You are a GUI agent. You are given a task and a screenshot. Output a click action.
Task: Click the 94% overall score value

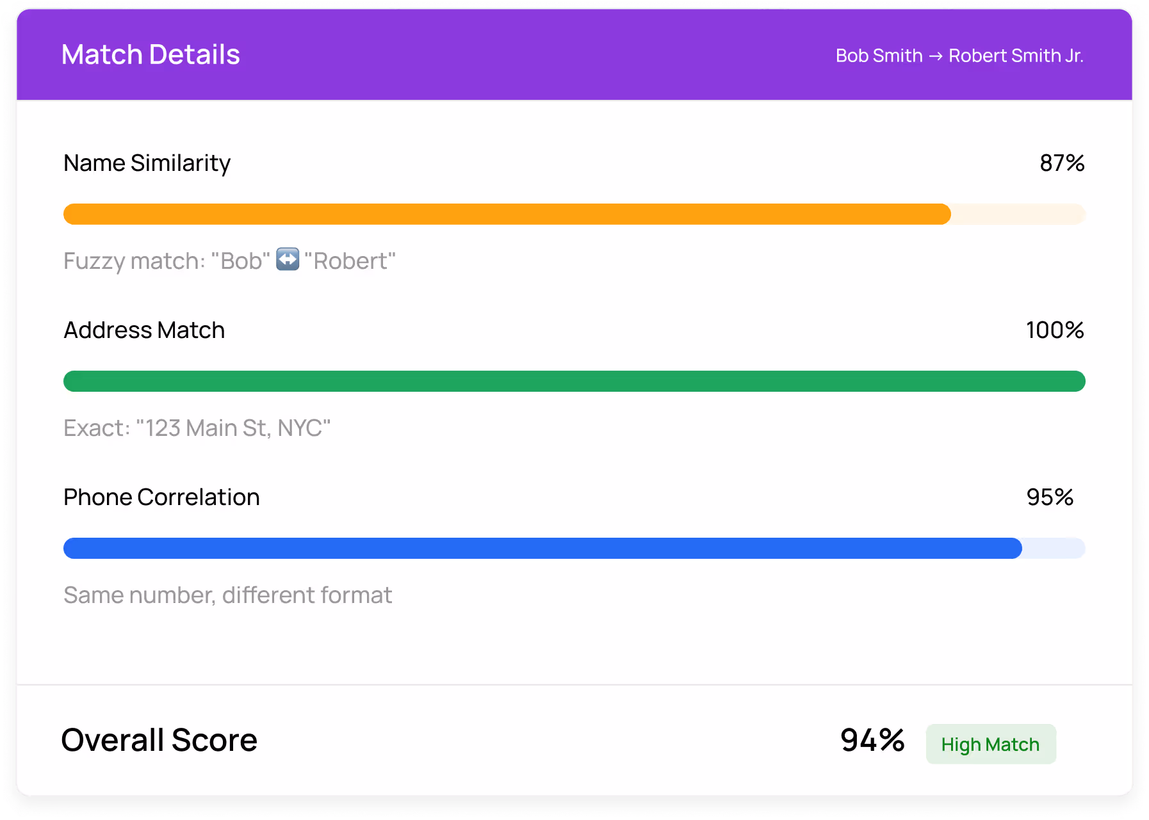tap(871, 740)
